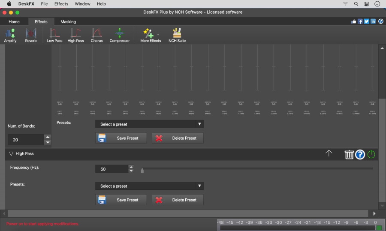Viewport: 386px width, 231px height.
Task: Open the DeskFX application menu
Action: pos(26,4)
